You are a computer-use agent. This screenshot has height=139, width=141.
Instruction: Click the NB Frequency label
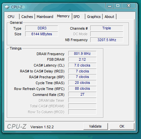76,40
